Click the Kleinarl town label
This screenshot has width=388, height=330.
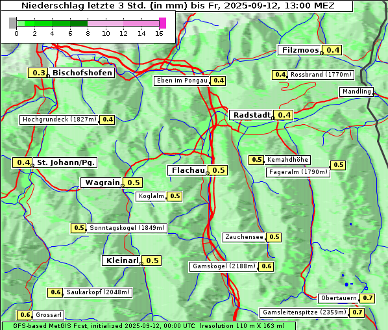pos(121,260)
